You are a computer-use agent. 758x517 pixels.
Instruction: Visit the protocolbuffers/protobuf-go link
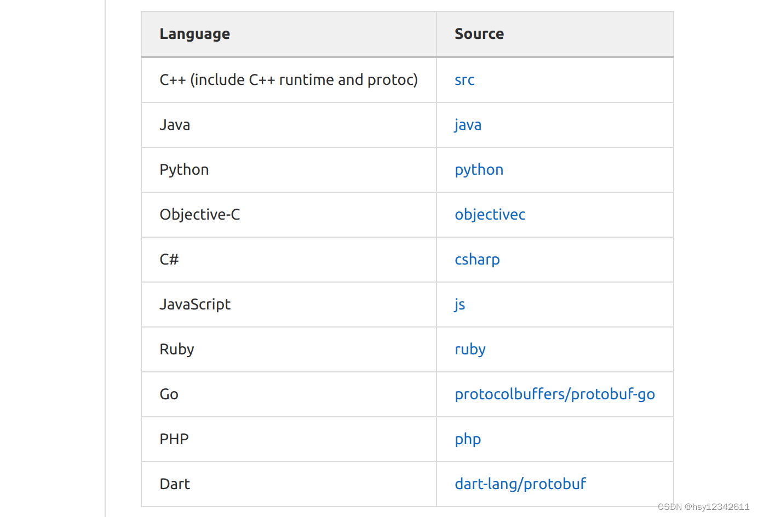tap(554, 394)
